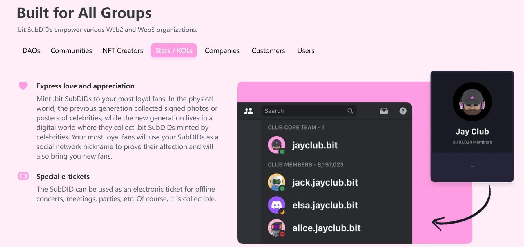Image resolution: width=524 pixels, height=247 pixels.
Task: Click jayclub.bit avatar icon
Action: [x=276, y=145]
